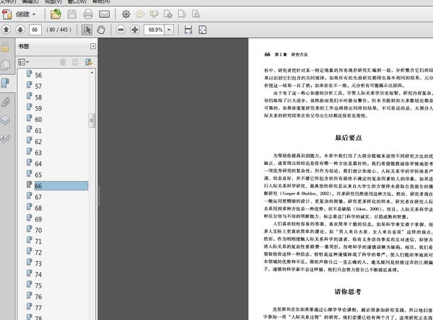Click the Print icon in toolbar
433x320 pixels.
[x=89, y=14]
